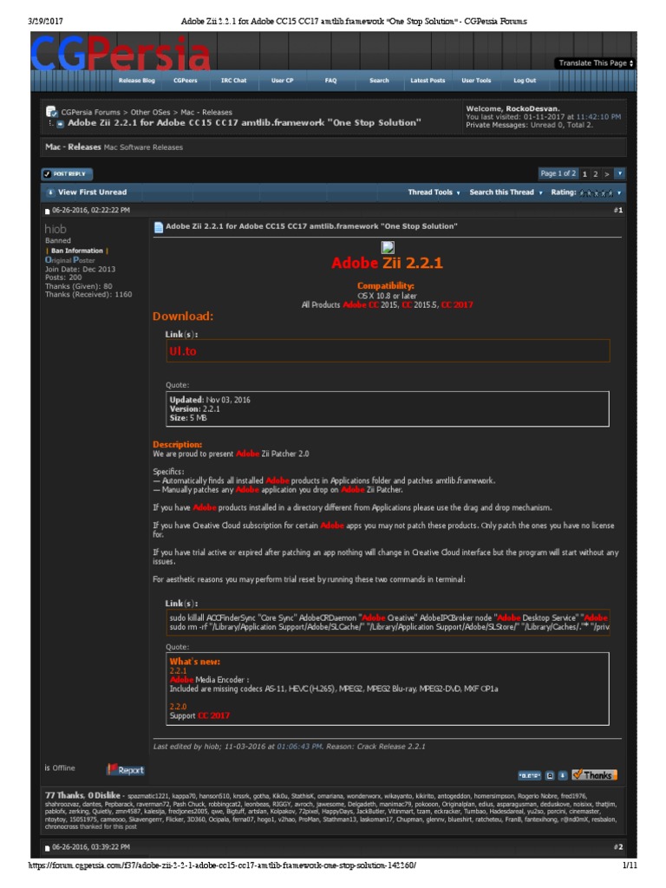Click Ban Information link
Screen dimensions: 666x888
pyautogui.click(x=77, y=251)
